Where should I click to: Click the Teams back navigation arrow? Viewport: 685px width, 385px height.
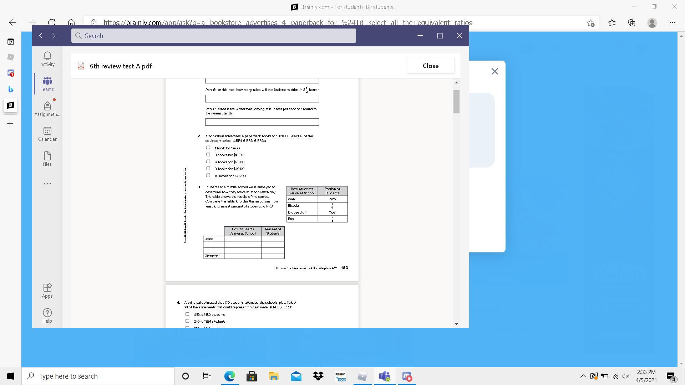pyautogui.click(x=41, y=36)
